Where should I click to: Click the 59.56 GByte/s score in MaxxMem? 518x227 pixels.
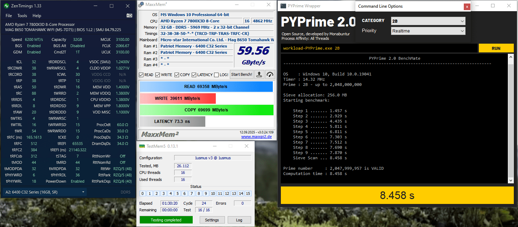coord(253,55)
